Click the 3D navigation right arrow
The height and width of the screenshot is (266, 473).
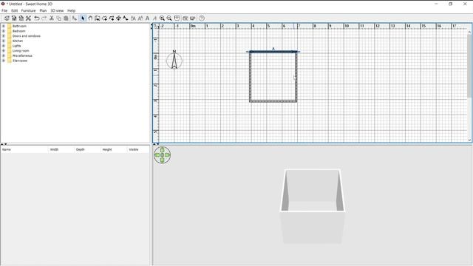pyautogui.click(x=168, y=155)
